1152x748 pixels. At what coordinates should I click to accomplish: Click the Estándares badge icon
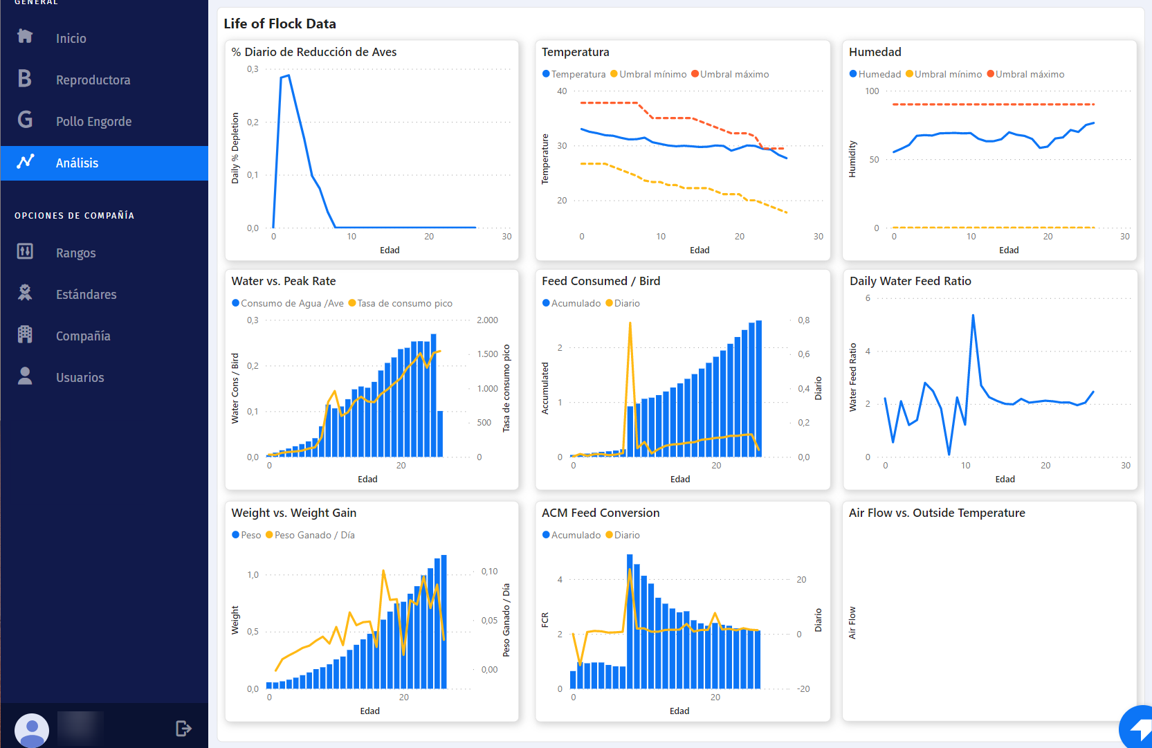click(25, 293)
